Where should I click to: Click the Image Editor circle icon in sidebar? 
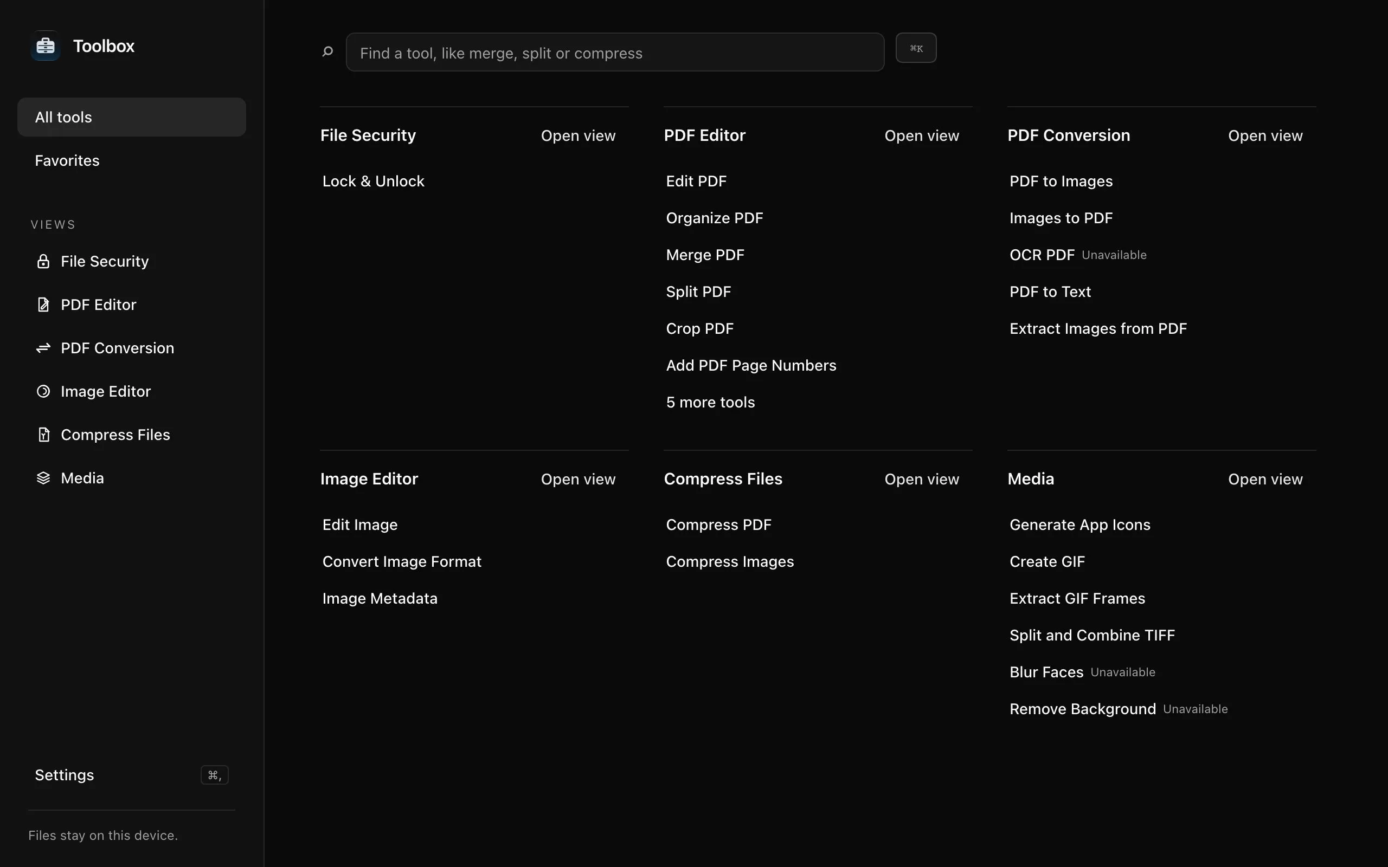point(43,391)
